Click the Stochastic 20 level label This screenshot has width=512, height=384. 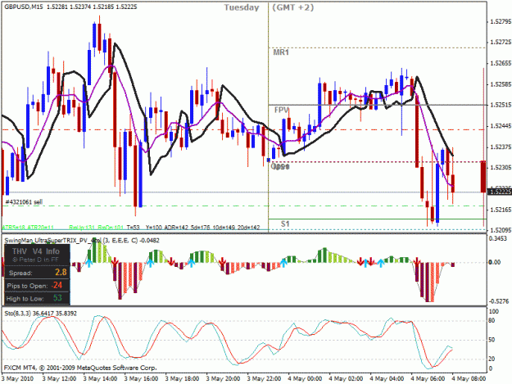(492, 359)
